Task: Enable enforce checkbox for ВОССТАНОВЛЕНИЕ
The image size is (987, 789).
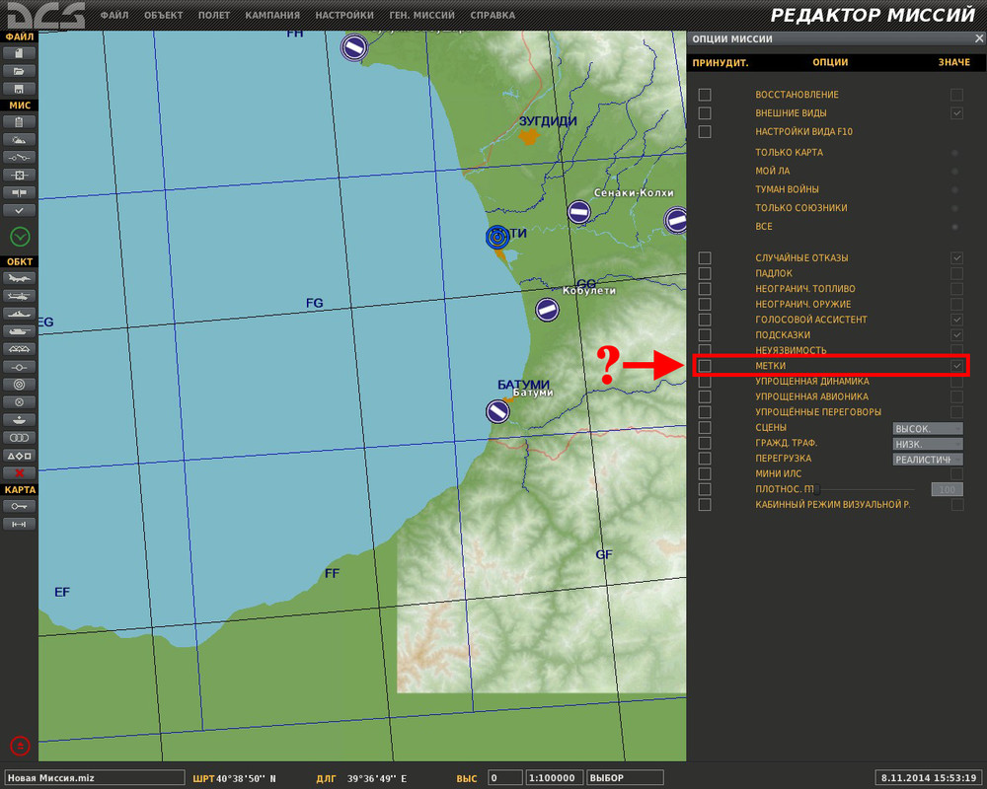Action: 705,95
